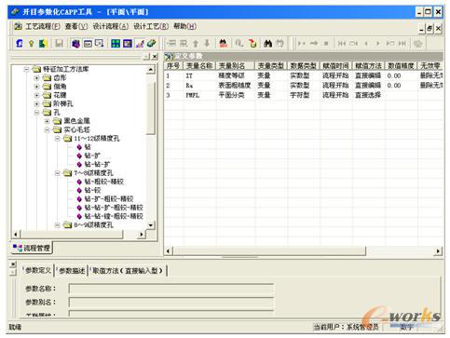This screenshot has width=450, height=338.
Task: Select the 流程管理 tab
Action: tap(32, 248)
